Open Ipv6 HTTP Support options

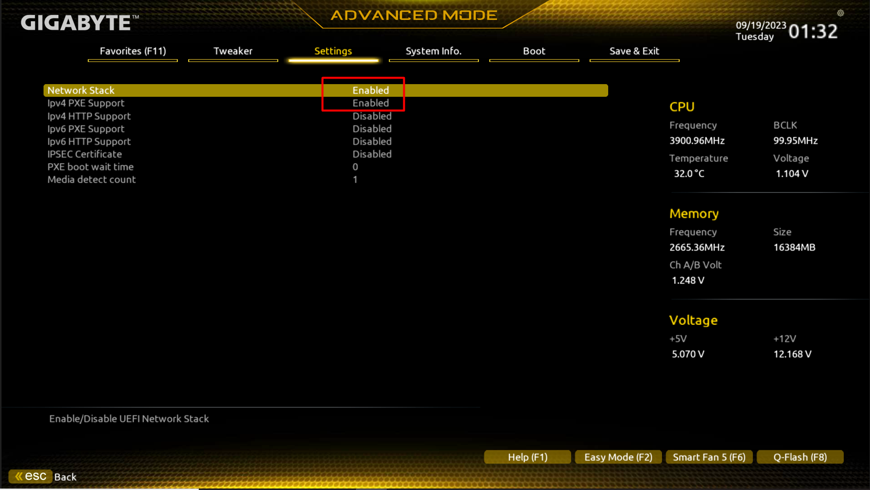[x=372, y=142]
